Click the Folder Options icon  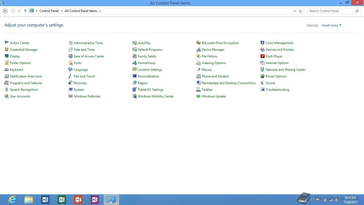(7, 63)
